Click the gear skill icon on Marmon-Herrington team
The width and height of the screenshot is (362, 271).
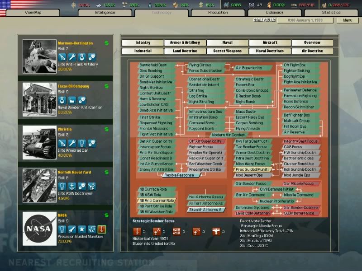(92, 57)
